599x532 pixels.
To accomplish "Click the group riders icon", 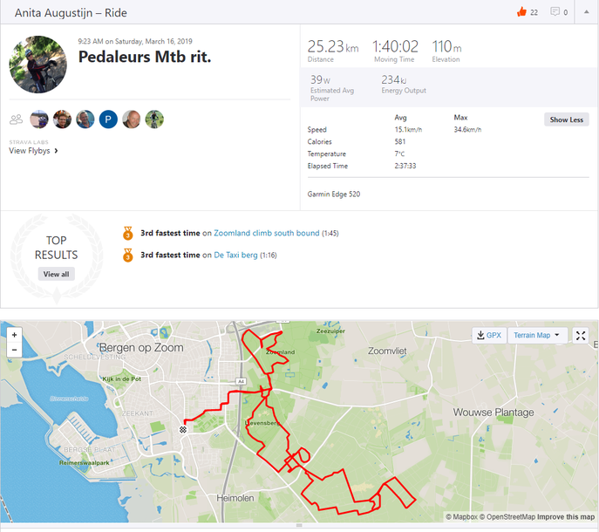I will (16, 119).
